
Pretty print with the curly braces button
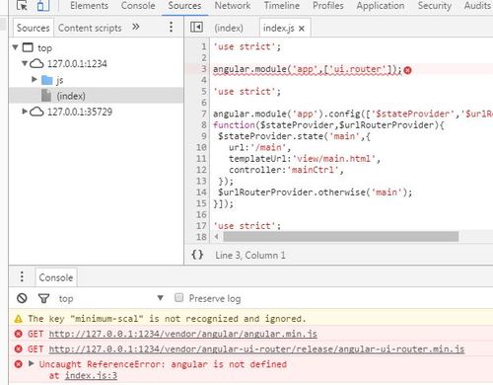(x=197, y=255)
